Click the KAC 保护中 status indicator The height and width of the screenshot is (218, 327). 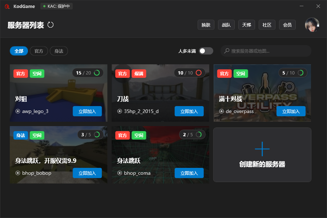coord(56,6)
